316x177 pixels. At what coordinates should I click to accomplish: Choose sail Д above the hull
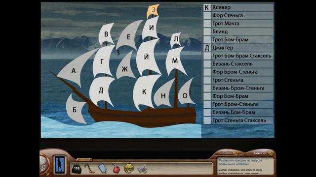(x=101, y=90)
